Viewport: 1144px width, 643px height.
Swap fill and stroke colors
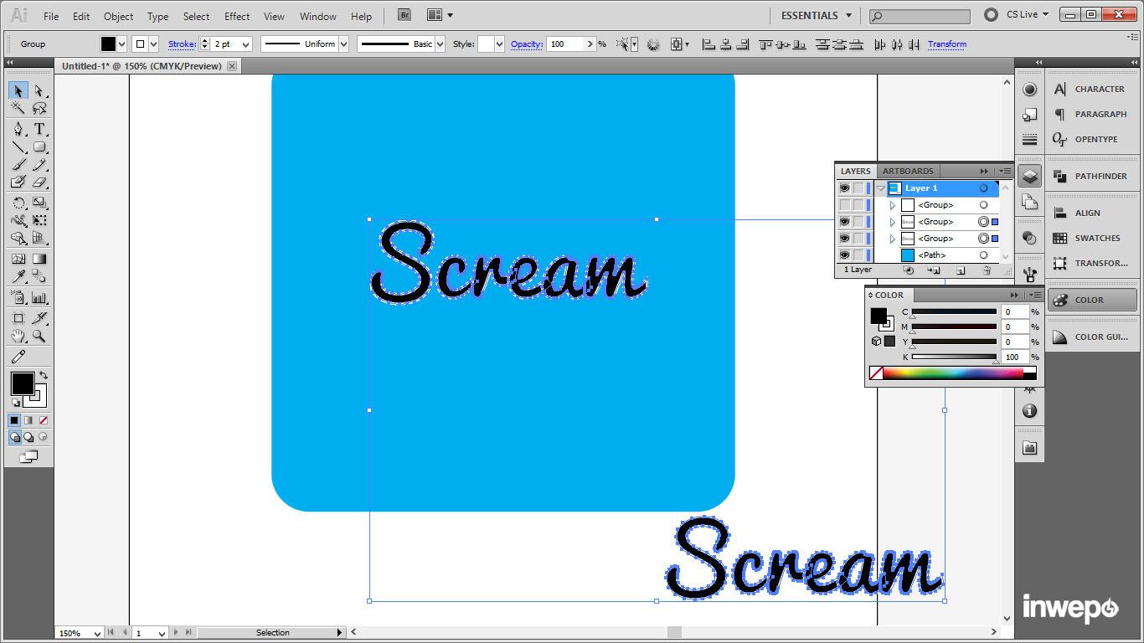click(44, 374)
